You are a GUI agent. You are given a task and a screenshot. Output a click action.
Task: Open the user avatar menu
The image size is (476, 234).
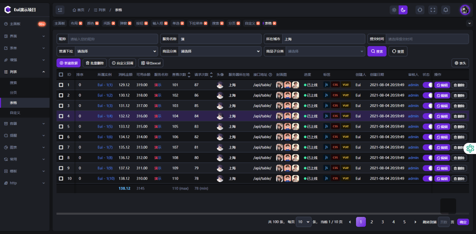pos(465,10)
